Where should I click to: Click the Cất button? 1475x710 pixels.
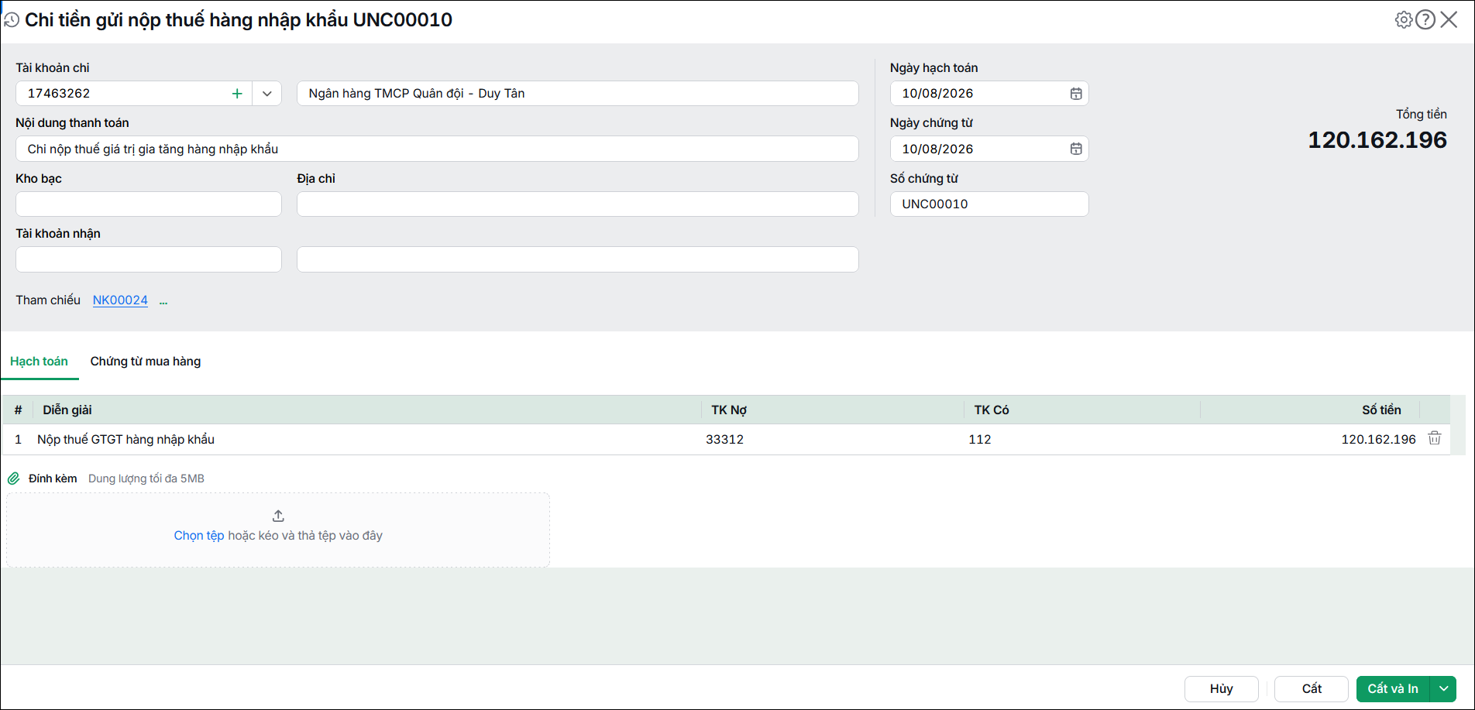coord(1312,688)
